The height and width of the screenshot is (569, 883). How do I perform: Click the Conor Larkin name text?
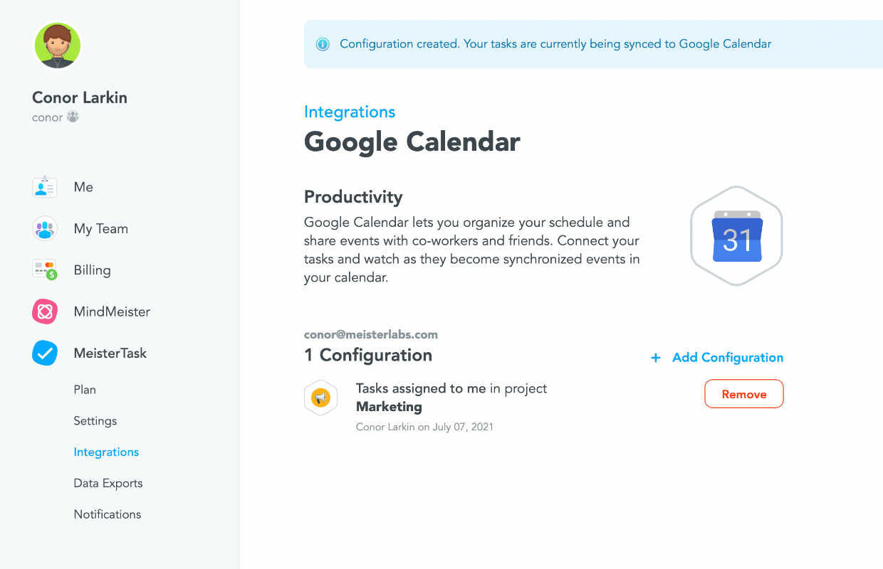point(79,97)
